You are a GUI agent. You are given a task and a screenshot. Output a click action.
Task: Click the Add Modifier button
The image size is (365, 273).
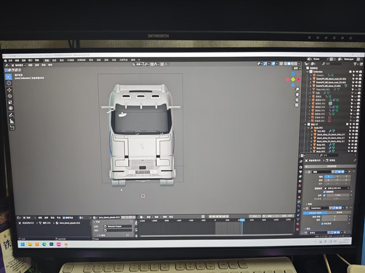click(x=330, y=166)
